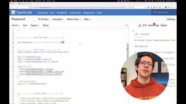Open the Help dropdown
Screen dimensions: 186x104
pyautogui.click(x=87, y=19)
